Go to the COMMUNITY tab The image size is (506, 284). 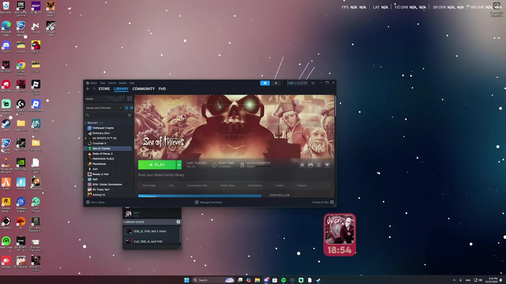143,89
